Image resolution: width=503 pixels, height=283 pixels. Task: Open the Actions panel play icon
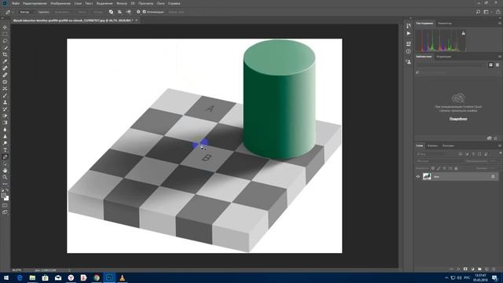[x=409, y=33]
